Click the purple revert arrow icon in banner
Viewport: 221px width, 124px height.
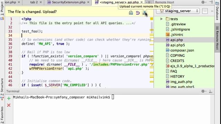tap(138, 13)
